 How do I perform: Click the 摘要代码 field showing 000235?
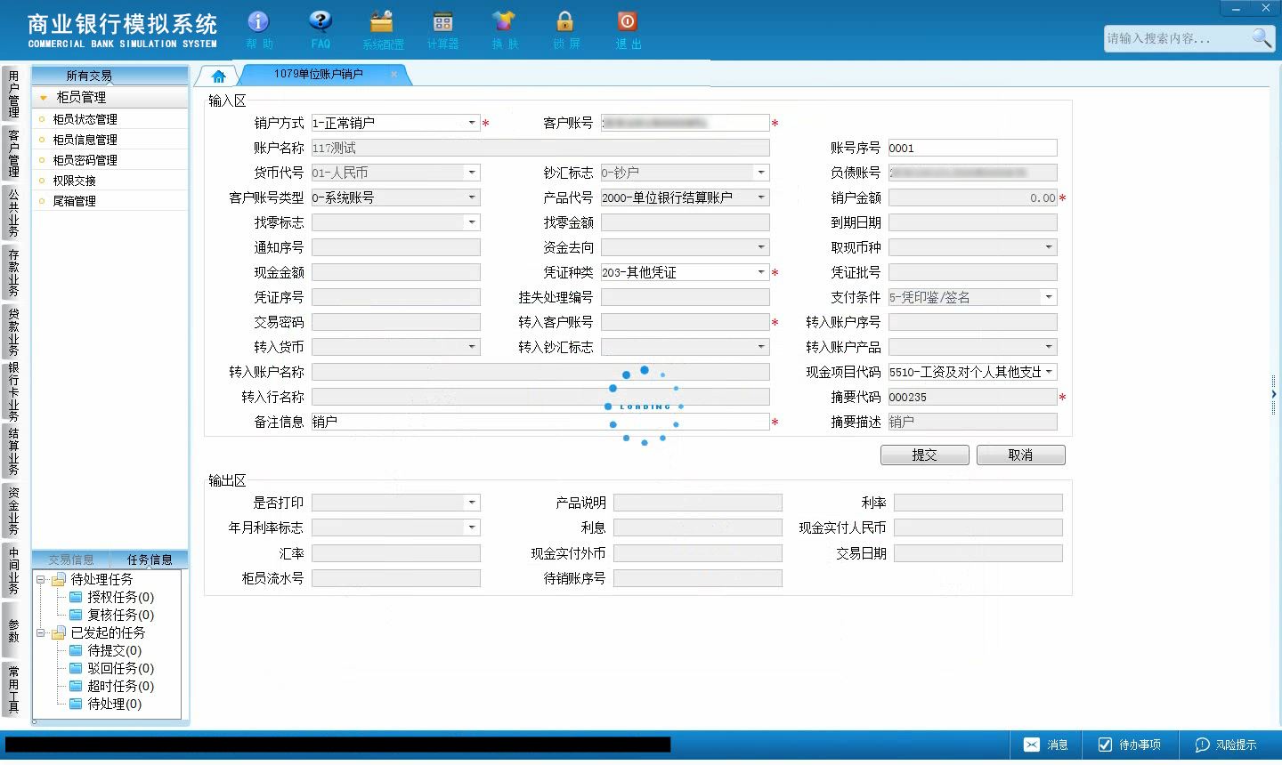[972, 397]
